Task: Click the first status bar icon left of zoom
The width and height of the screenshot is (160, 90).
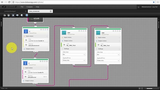Action: pos(139,88)
